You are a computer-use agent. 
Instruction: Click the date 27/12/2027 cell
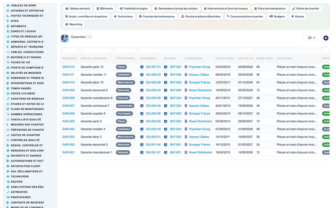click(245, 98)
